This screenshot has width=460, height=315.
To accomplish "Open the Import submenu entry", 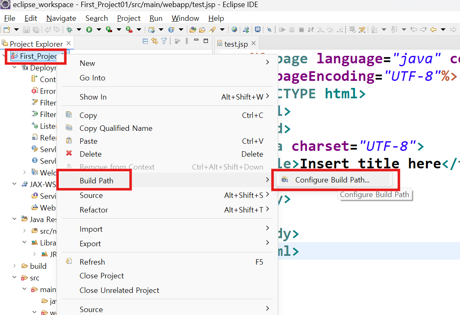I will tap(167, 229).
